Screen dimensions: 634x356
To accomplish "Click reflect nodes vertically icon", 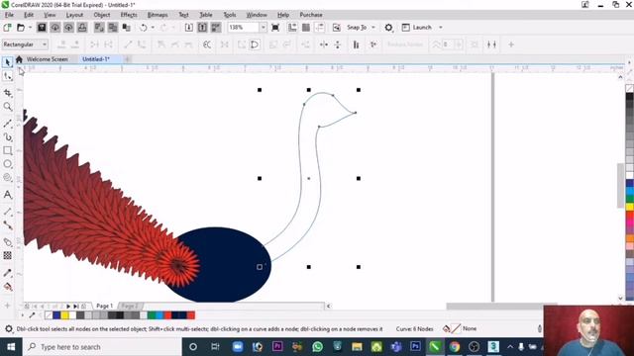I will point(338,44).
